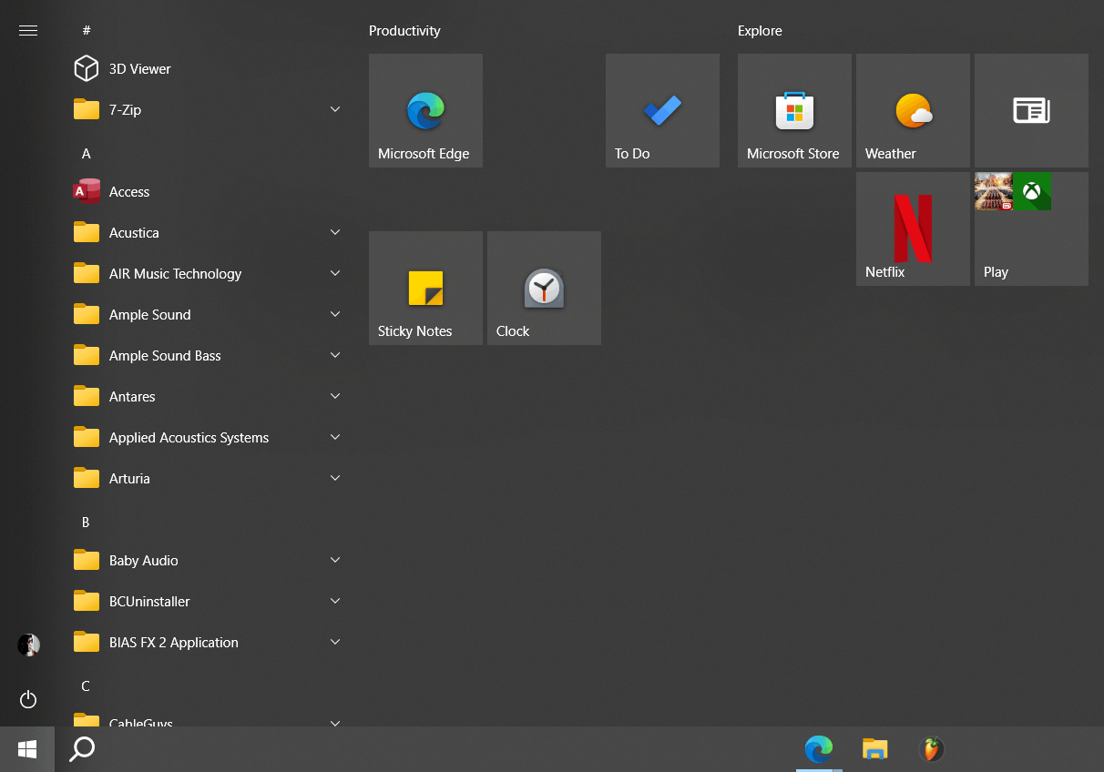Switch to Microsoft Edge on the taskbar
This screenshot has width=1104, height=772.
pyautogui.click(x=818, y=749)
